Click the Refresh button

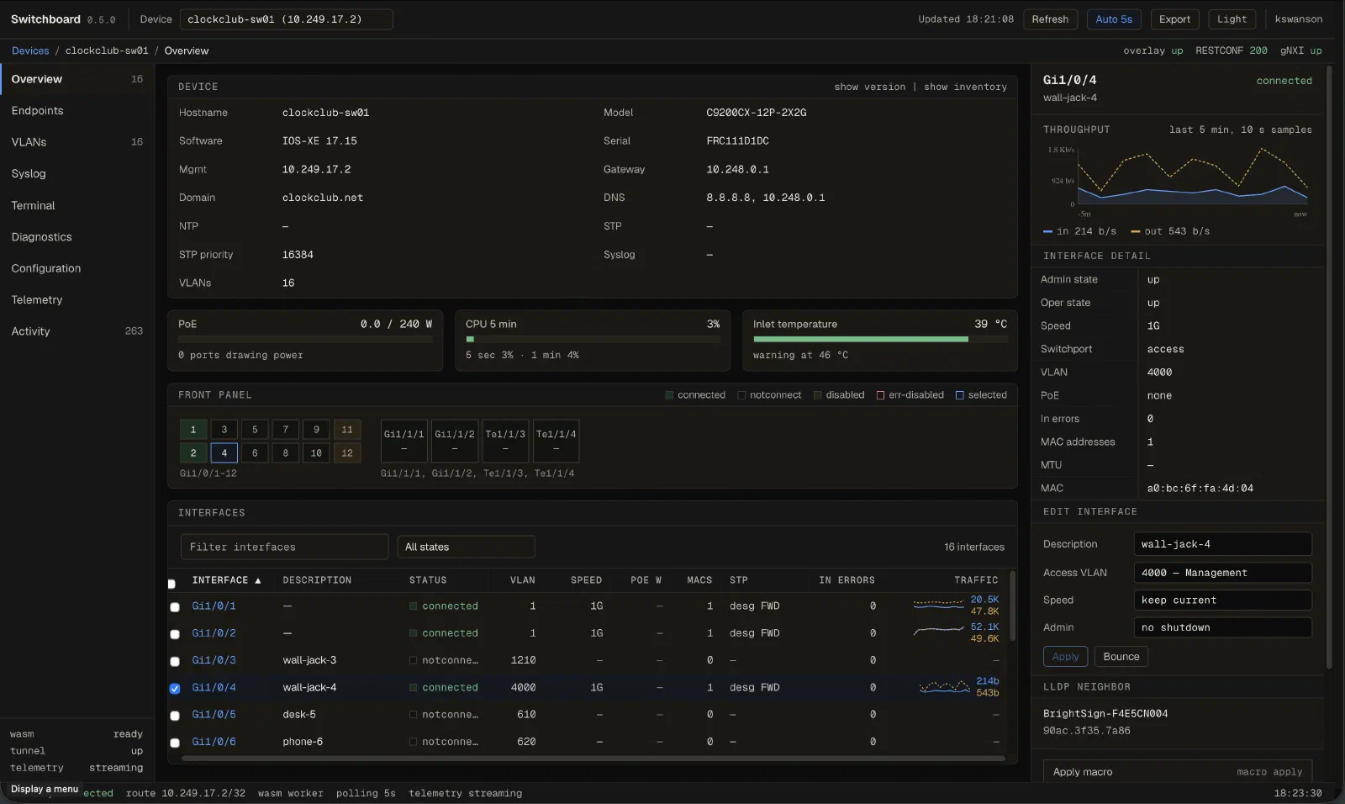(x=1050, y=19)
